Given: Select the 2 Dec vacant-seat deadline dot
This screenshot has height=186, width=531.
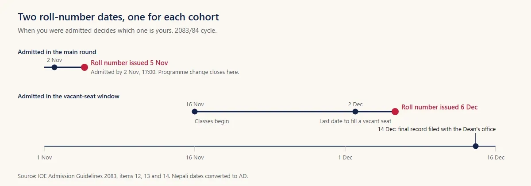Looking at the screenshot, I should click(355, 112).
